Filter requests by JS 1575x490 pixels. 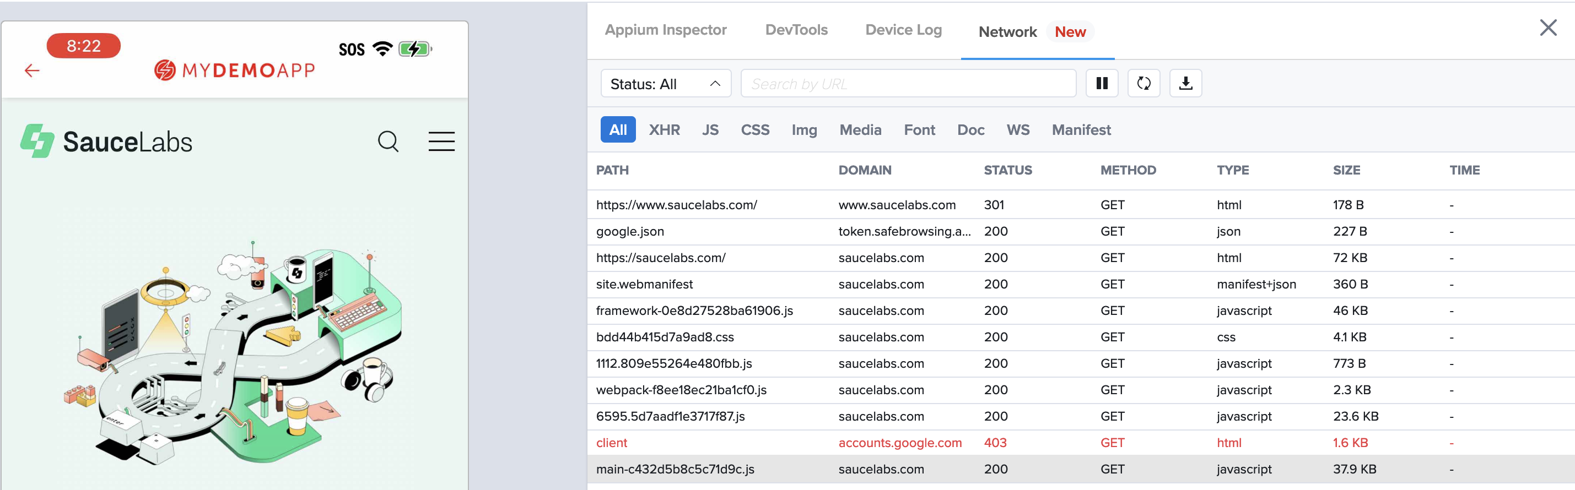[710, 129]
